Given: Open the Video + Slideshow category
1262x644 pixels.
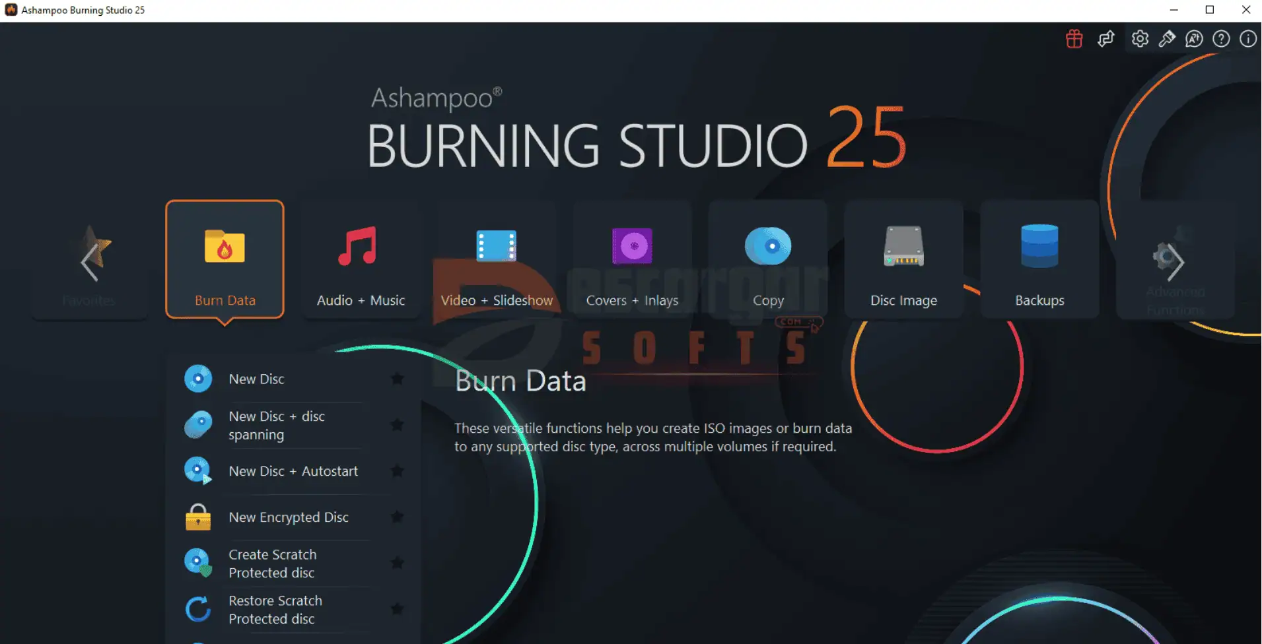Looking at the screenshot, I should point(497,260).
